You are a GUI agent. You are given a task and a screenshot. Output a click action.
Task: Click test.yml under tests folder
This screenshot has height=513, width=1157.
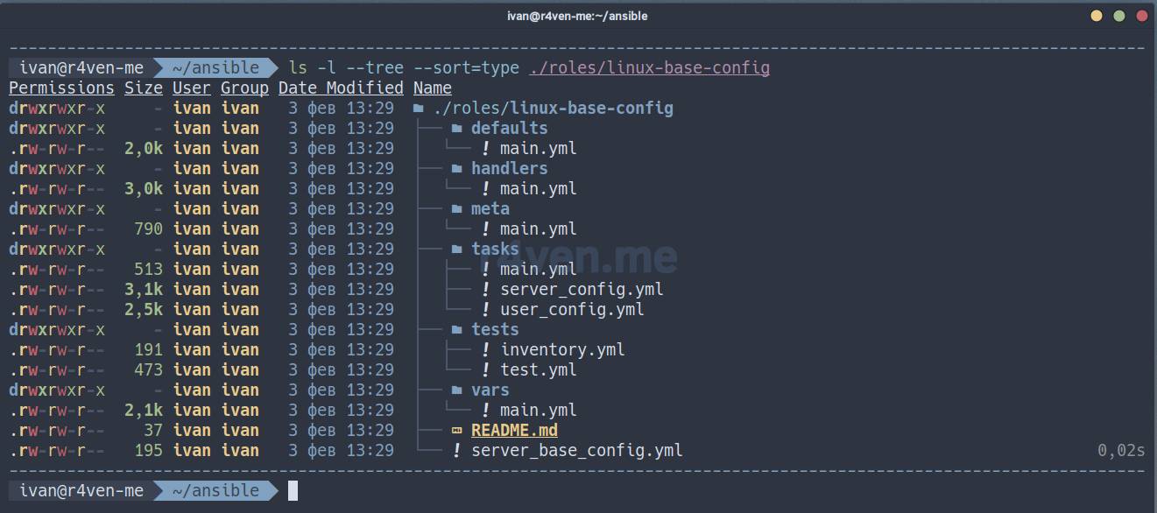pyautogui.click(x=538, y=370)
